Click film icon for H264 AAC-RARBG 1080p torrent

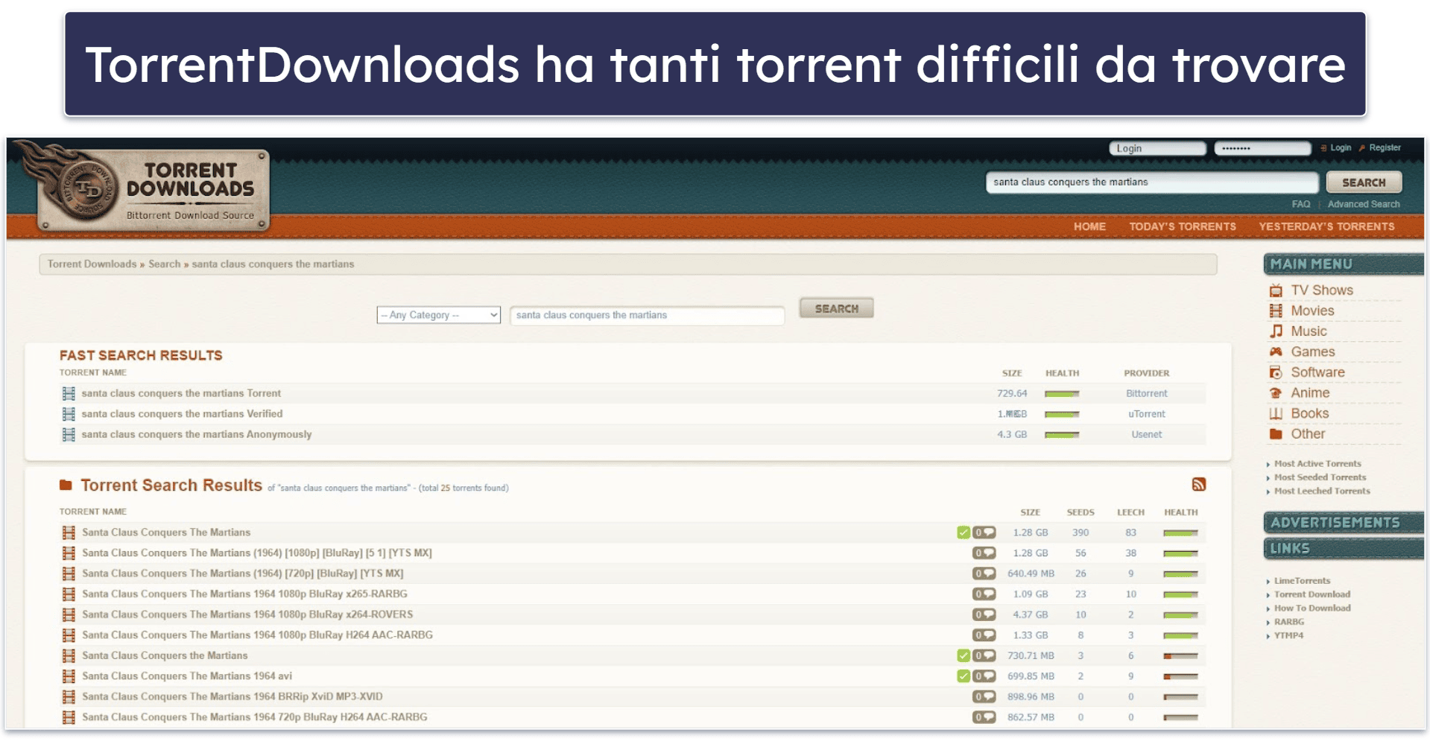69,635
